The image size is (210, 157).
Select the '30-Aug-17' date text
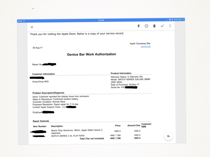(38, 48)
